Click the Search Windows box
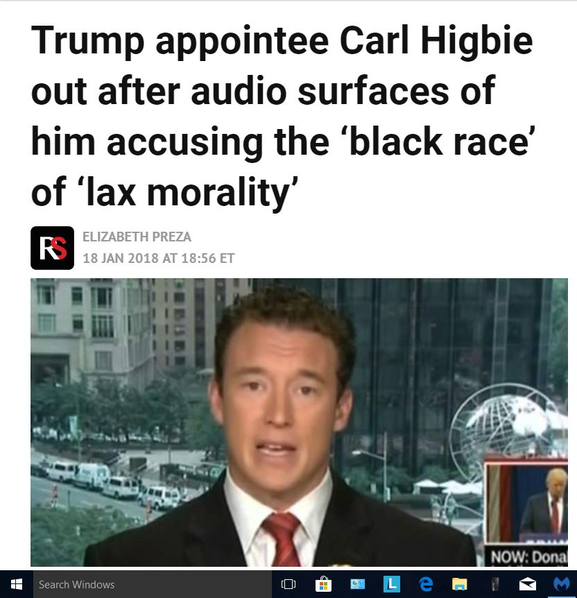This screenshot has height=598, width=577. (152, 584)
